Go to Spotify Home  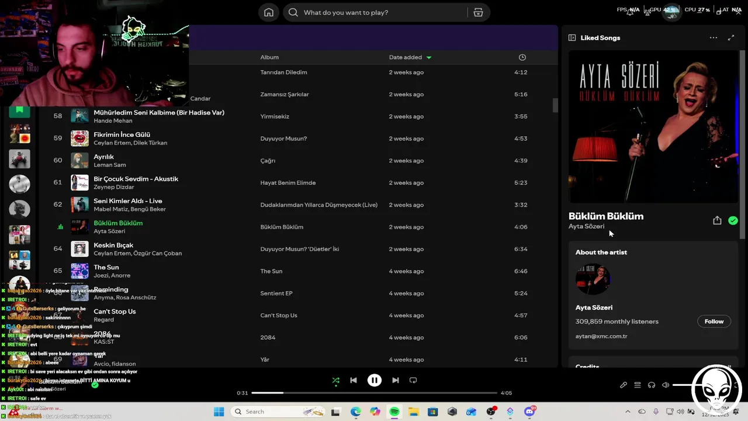(x=269, y=12)
